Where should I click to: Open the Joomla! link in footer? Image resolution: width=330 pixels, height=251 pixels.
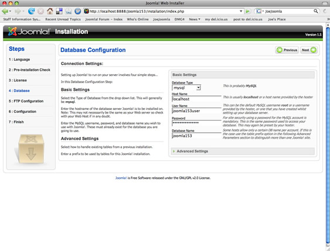(x=121, y=178)
